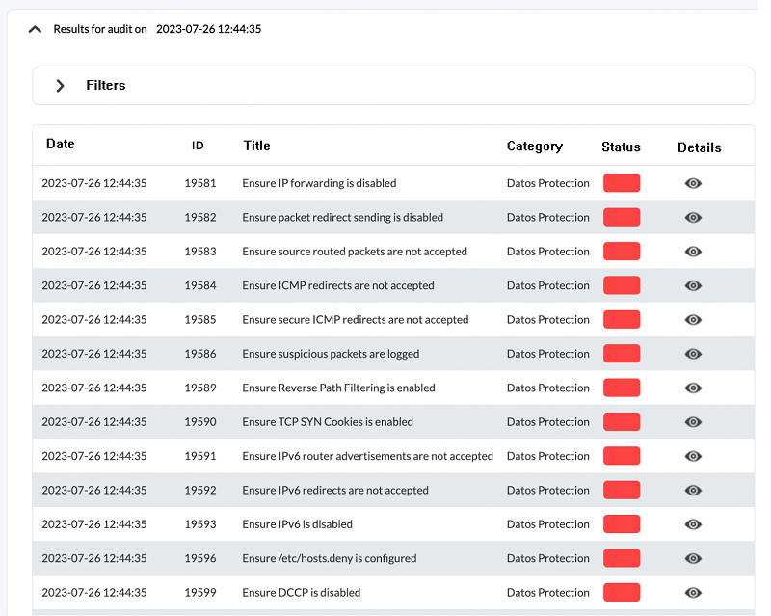Open details eye for /etc/hosts.deny row
The image size is (771, 616).
[x=693, y=558]
